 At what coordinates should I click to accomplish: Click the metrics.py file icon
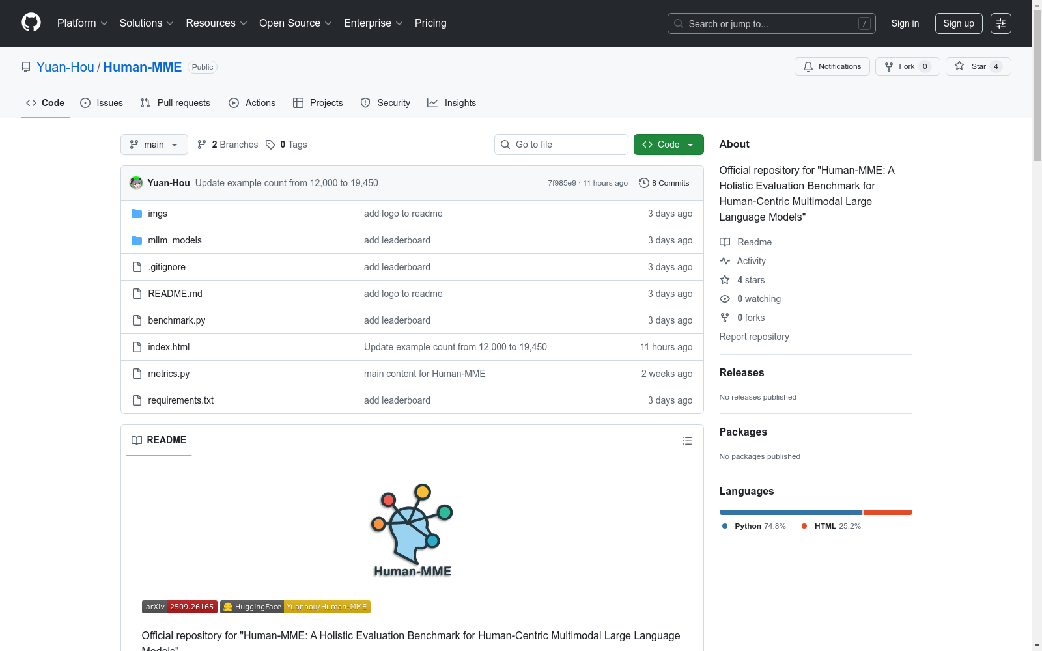point(137,374)
